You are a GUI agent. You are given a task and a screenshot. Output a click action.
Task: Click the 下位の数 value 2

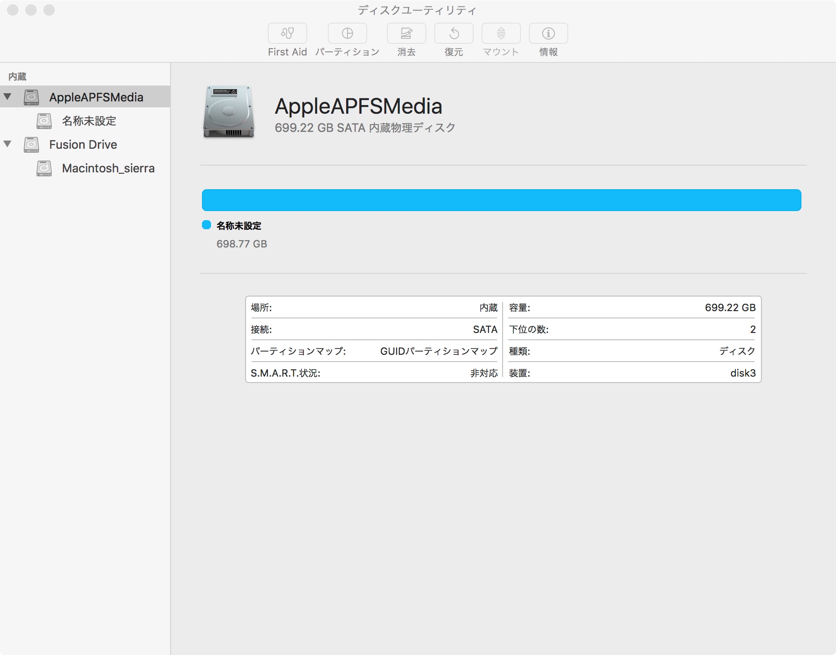coord(753,329)
